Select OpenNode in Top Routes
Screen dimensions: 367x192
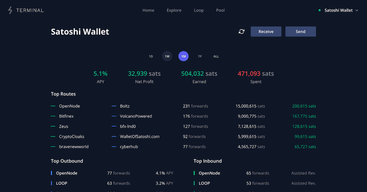(69, 106)
